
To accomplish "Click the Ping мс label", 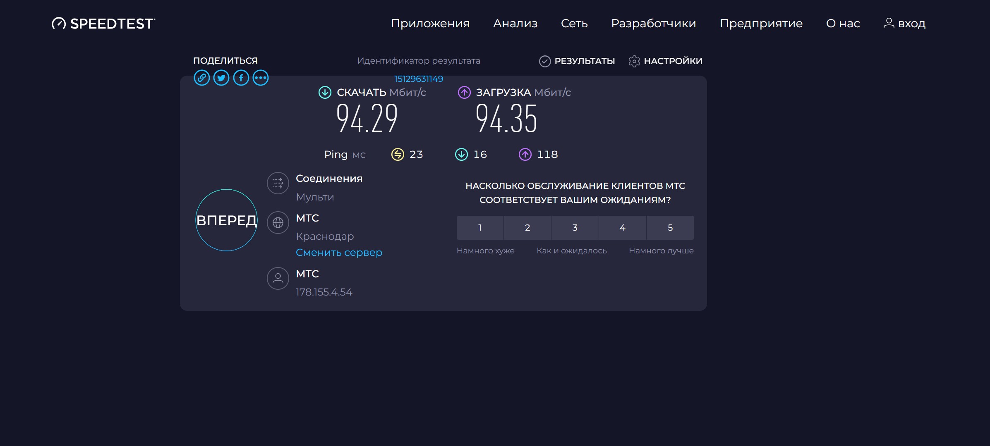I will pyautogui.click(x=345, y=155).
